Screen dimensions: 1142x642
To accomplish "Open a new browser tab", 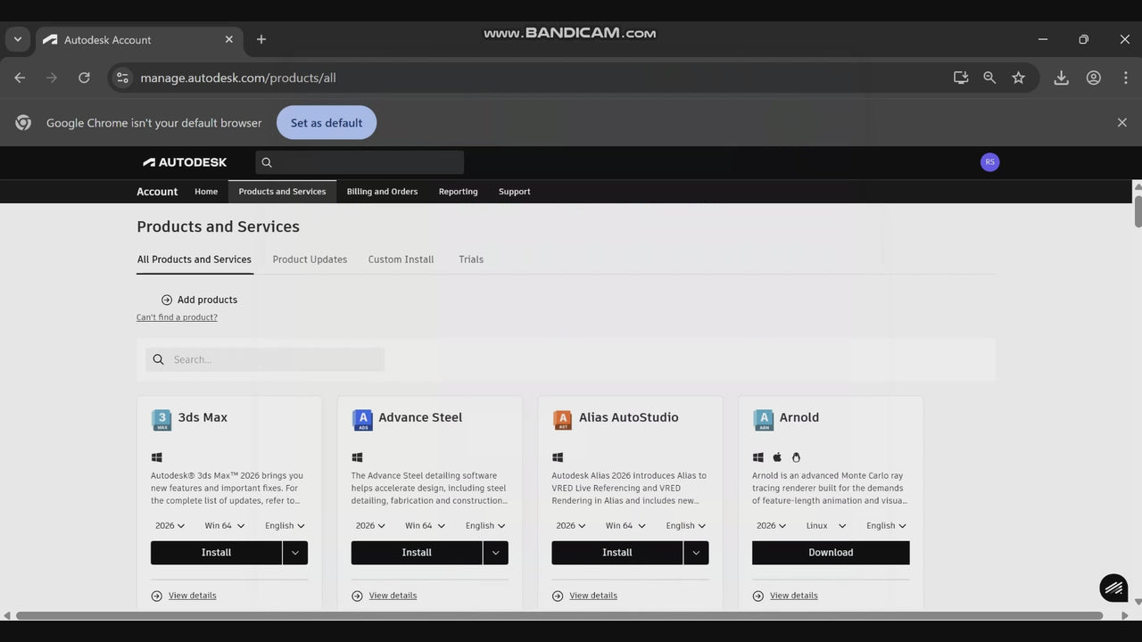I will pyautogui.click(x=261, y=39).
